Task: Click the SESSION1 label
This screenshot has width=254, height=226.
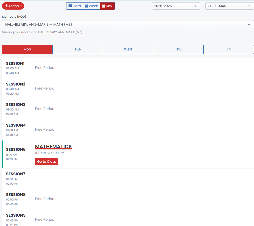Action: point(15,64)
